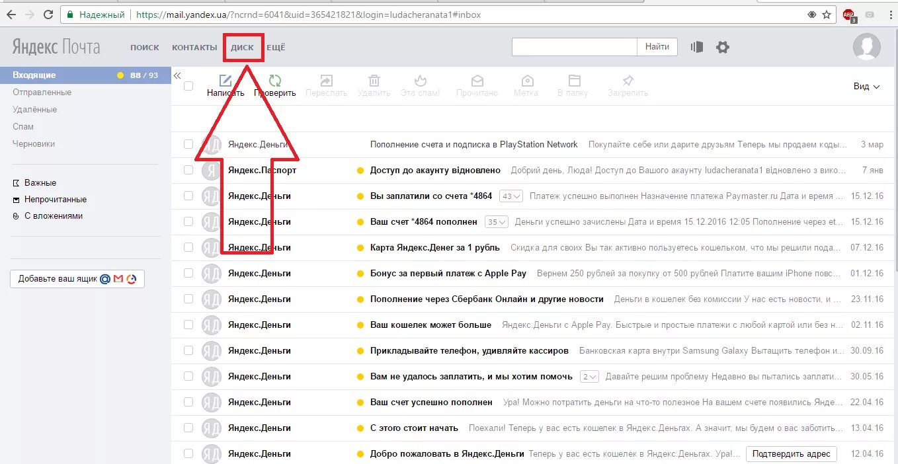Reload the page with the browser refresh icon
The image size is (898, 464).
point(48,15)
